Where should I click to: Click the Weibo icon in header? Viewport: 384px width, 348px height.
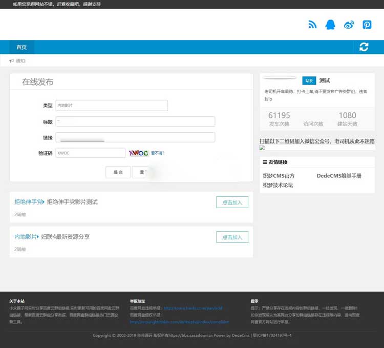[349, 25]
